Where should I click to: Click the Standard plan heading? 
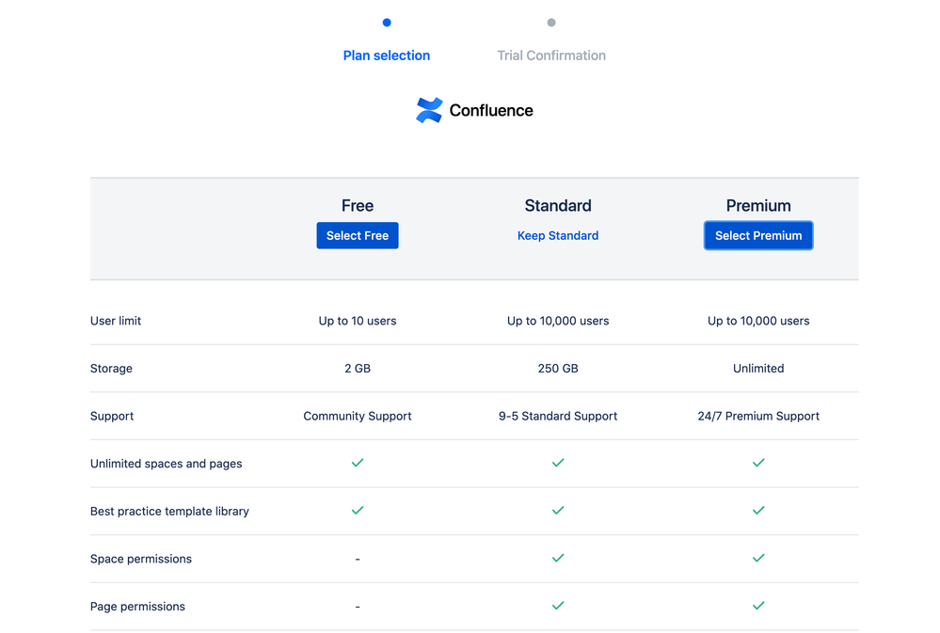pos(558,206)
